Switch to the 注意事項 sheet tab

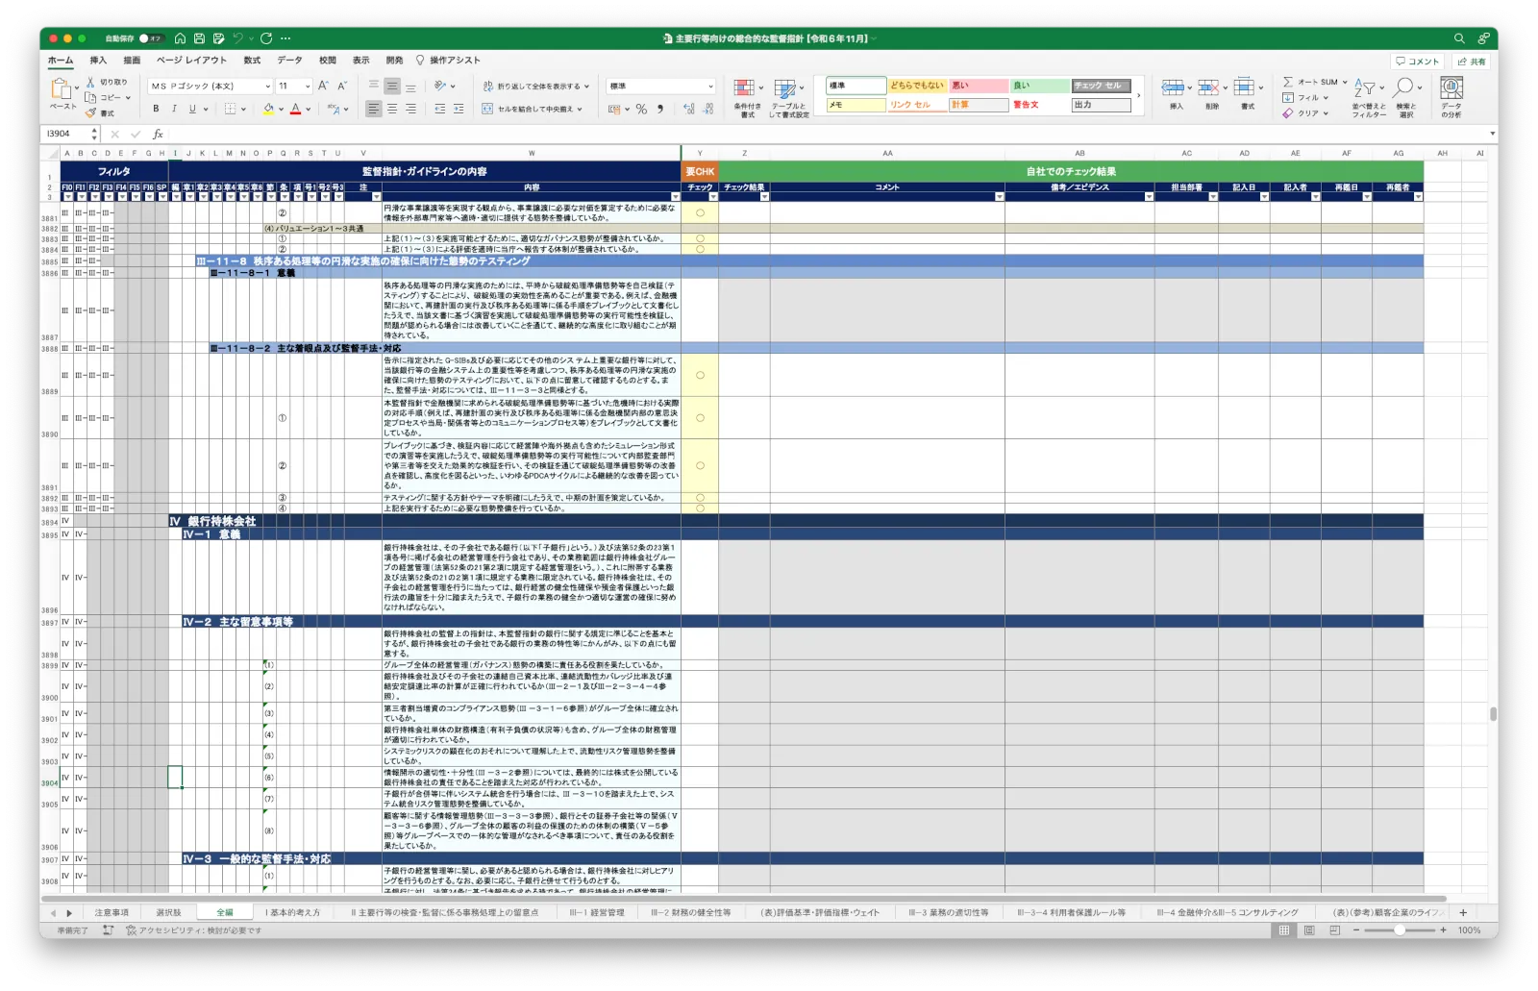112,912
